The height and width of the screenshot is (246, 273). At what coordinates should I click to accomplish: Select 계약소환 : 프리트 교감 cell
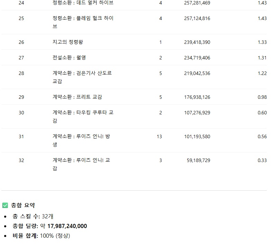coord(77,97)
